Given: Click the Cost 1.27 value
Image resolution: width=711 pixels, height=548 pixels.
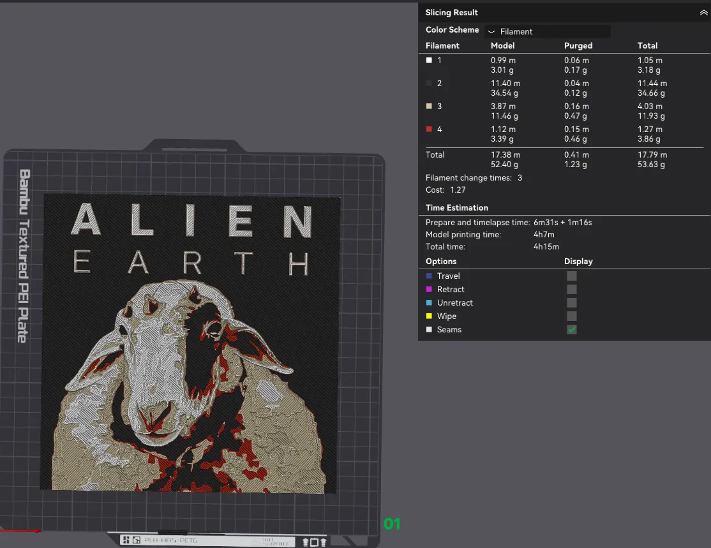Looking at the screenshot, I should pos(458,190).
